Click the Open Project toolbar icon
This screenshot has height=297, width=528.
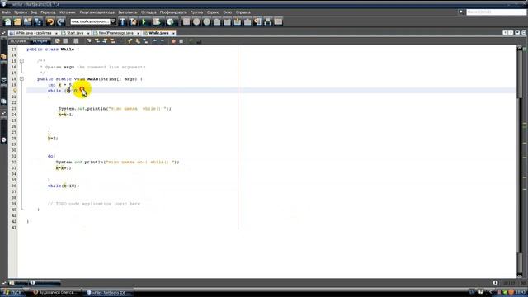(x=27, y=22)
